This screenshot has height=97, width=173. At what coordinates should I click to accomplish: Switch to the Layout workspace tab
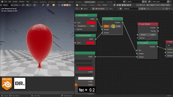click(35, 2)
